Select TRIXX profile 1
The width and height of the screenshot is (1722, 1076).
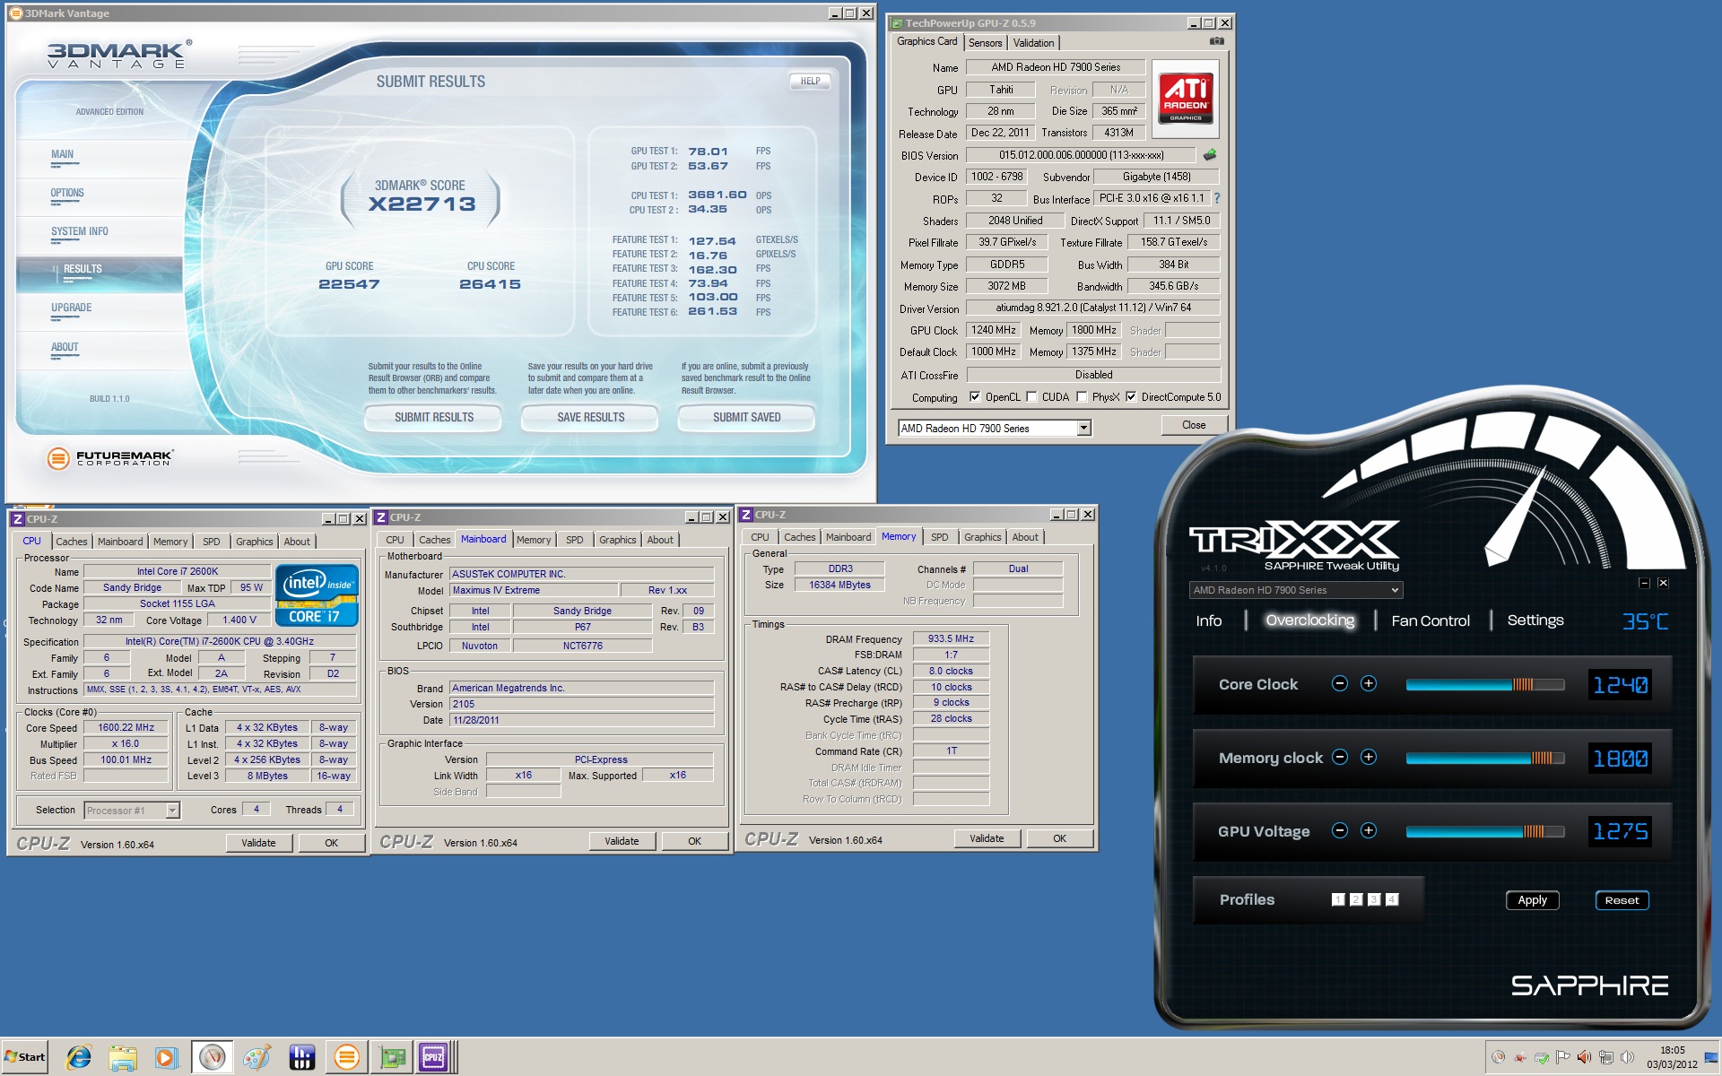(1338, 899)
